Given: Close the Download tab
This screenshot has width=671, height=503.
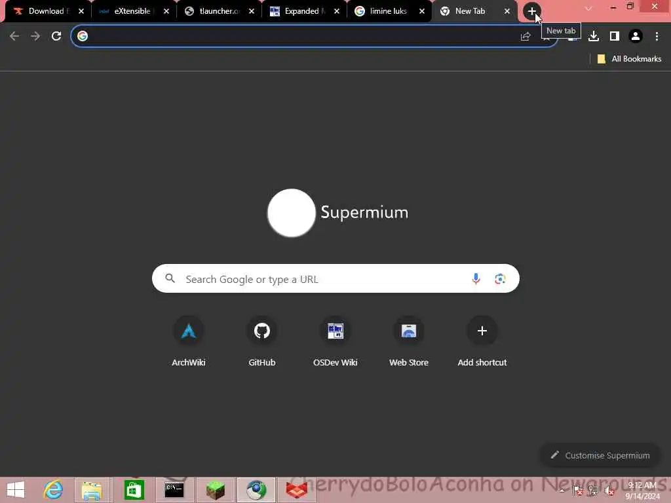Looking at the screenshot, I should 81,12.
